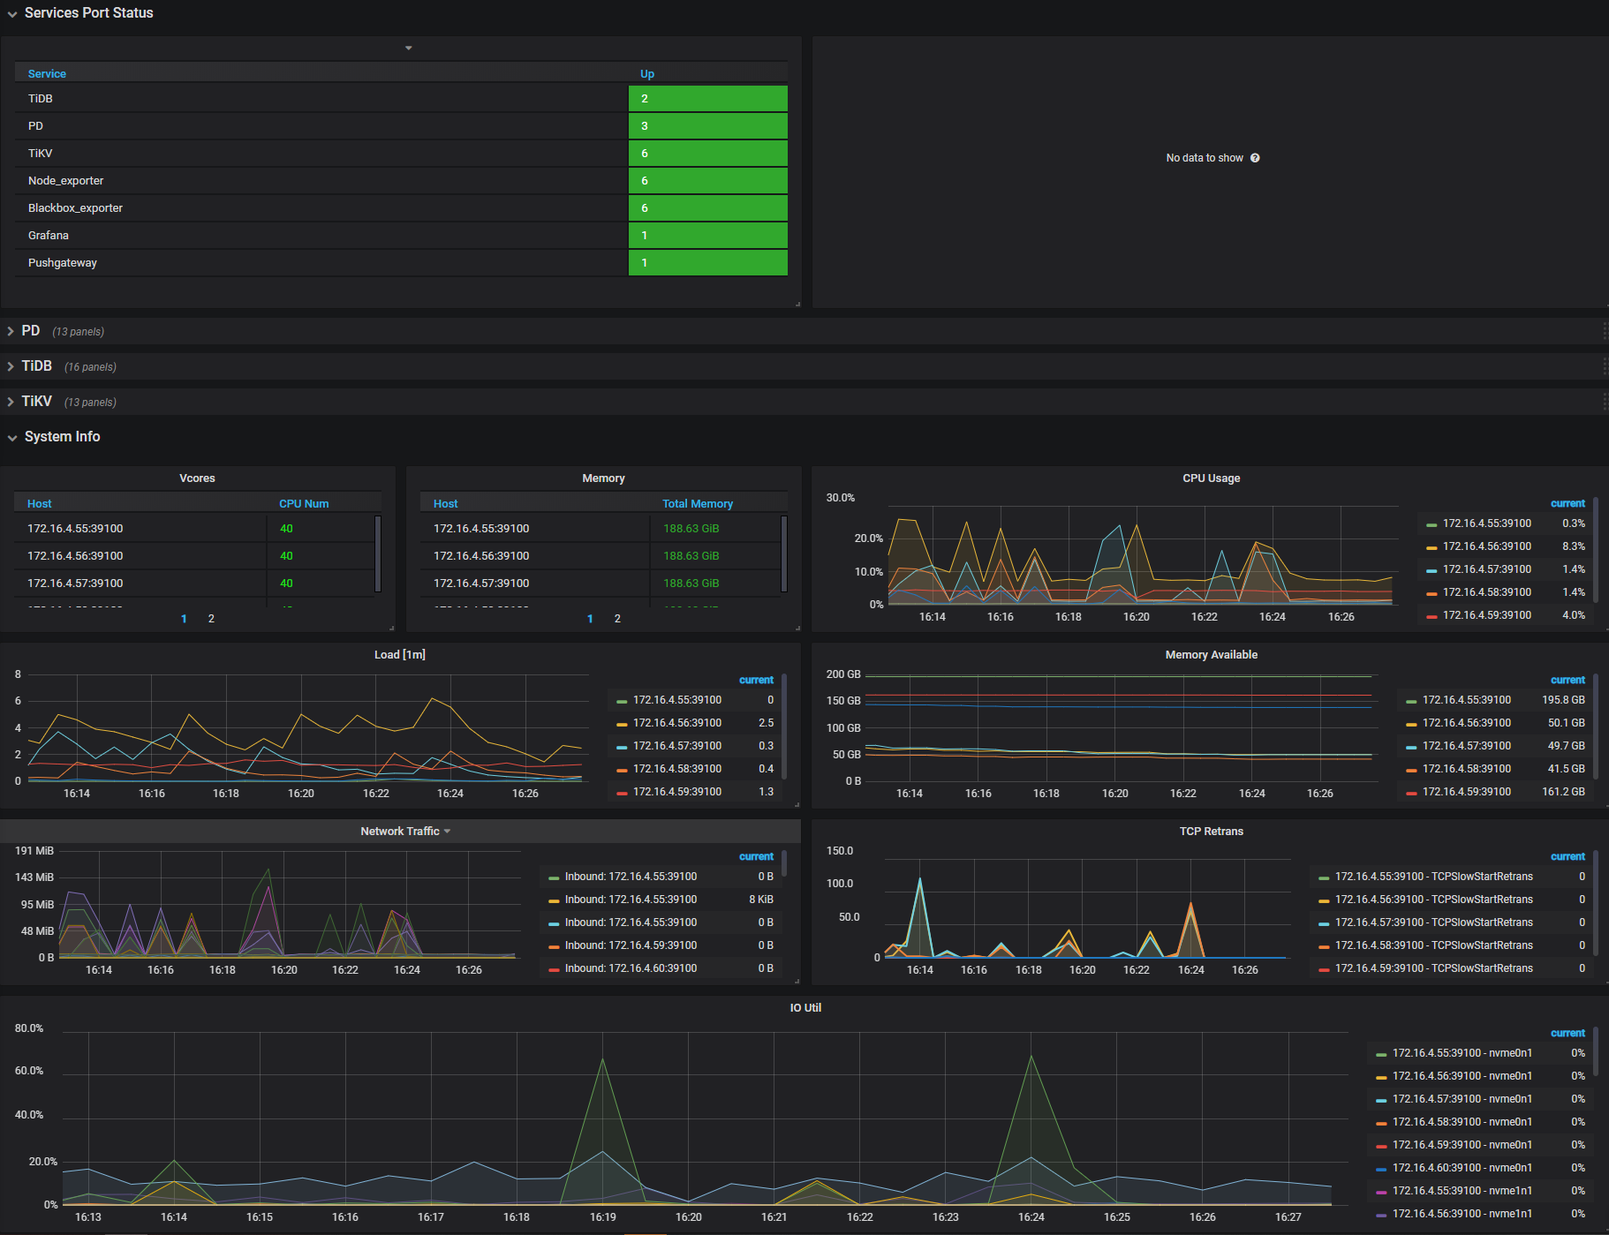Screen dimensions: 1609x1235
Task: Click the resize handle of the Services table panel
Action: click(x=797, y=303)
